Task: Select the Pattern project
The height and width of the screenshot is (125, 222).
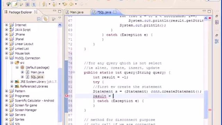Action: 20,91
